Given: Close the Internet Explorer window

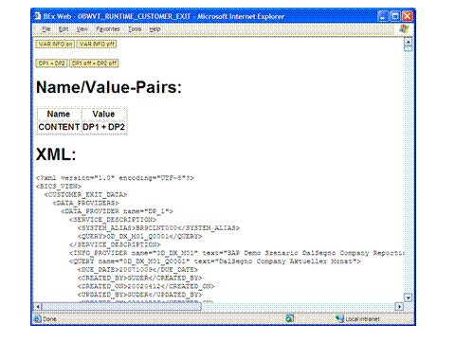Looking at the screenshot, I should [408, 16].
